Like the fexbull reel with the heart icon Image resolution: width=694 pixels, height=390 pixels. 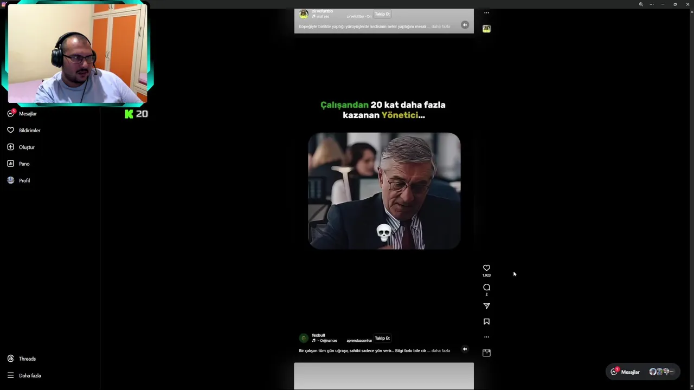(x=486, y=268)
